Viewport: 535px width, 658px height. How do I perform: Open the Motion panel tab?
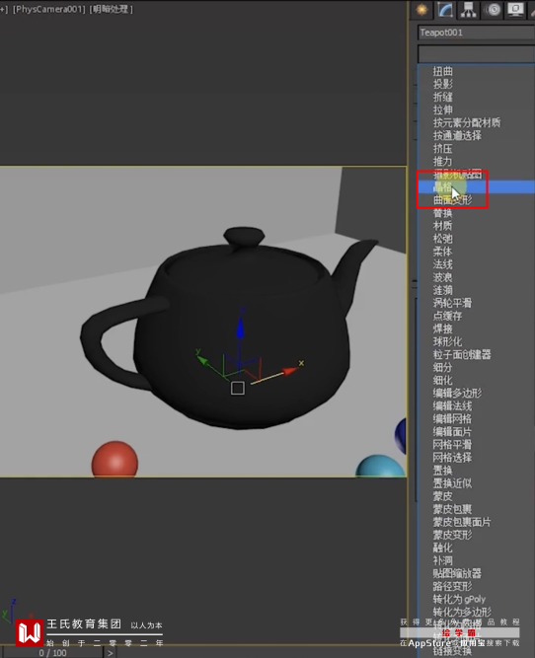click(493, 10)
